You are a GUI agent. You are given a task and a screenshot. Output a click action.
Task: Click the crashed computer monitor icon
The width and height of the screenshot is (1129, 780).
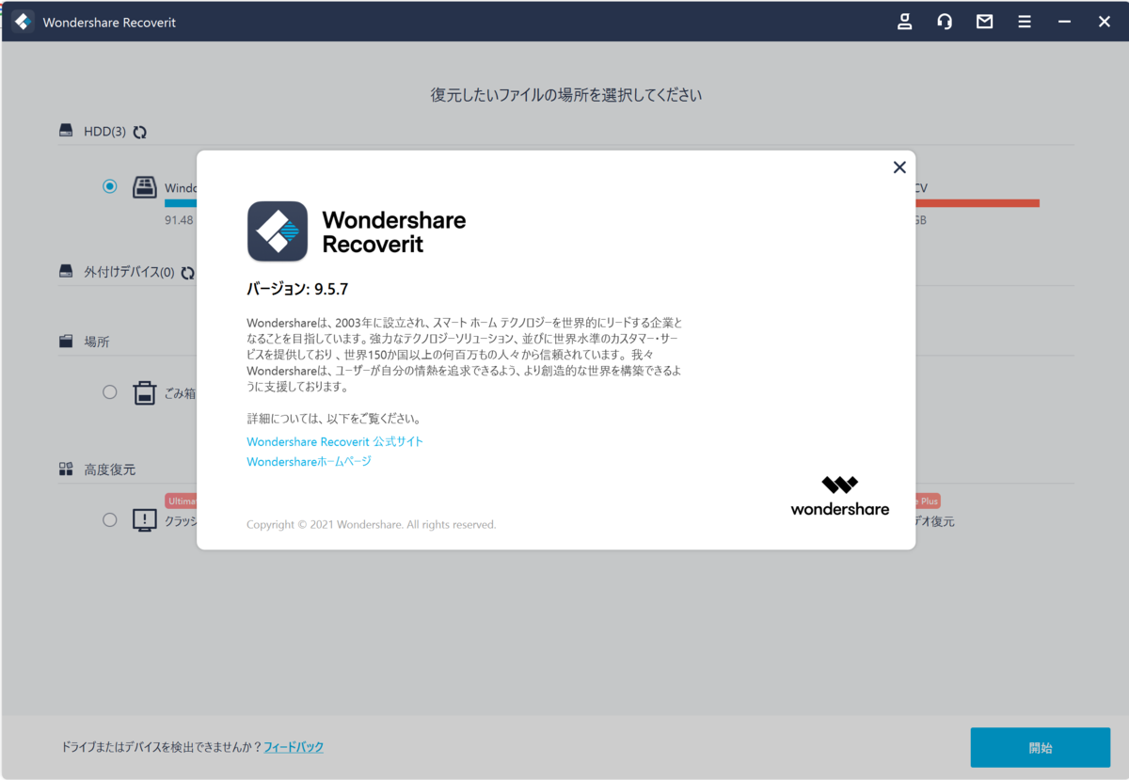(144, 520)
